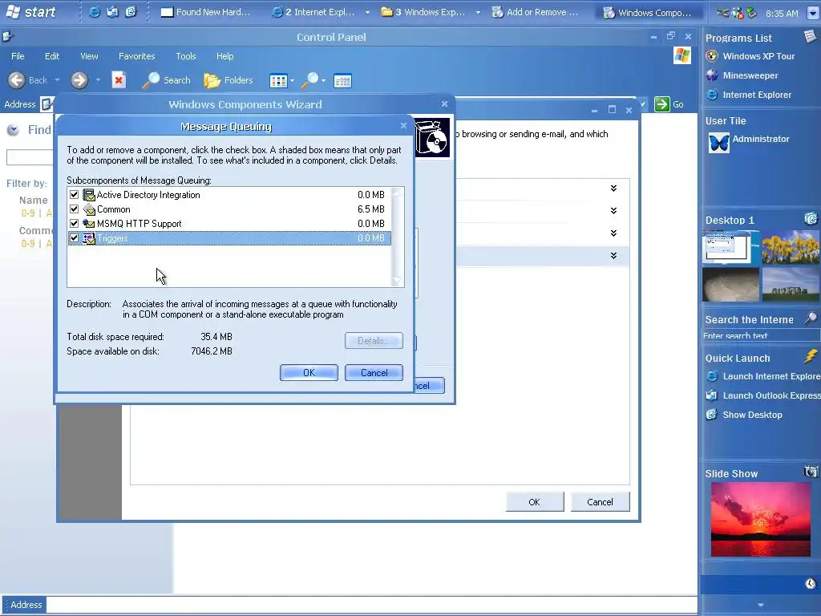Select the Stonehenge desktop thumbnail
This screenshot has width=821, height=616.
click(791, 285)
